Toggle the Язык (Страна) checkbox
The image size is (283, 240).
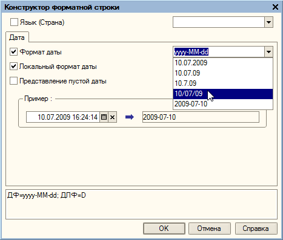click(14, 22)
